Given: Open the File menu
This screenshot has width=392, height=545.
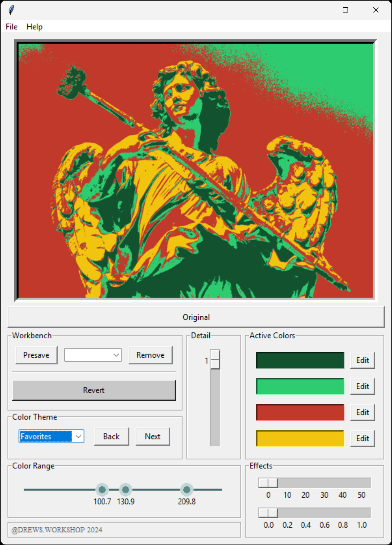Looking at the screenshot, I should click(11, 27).
